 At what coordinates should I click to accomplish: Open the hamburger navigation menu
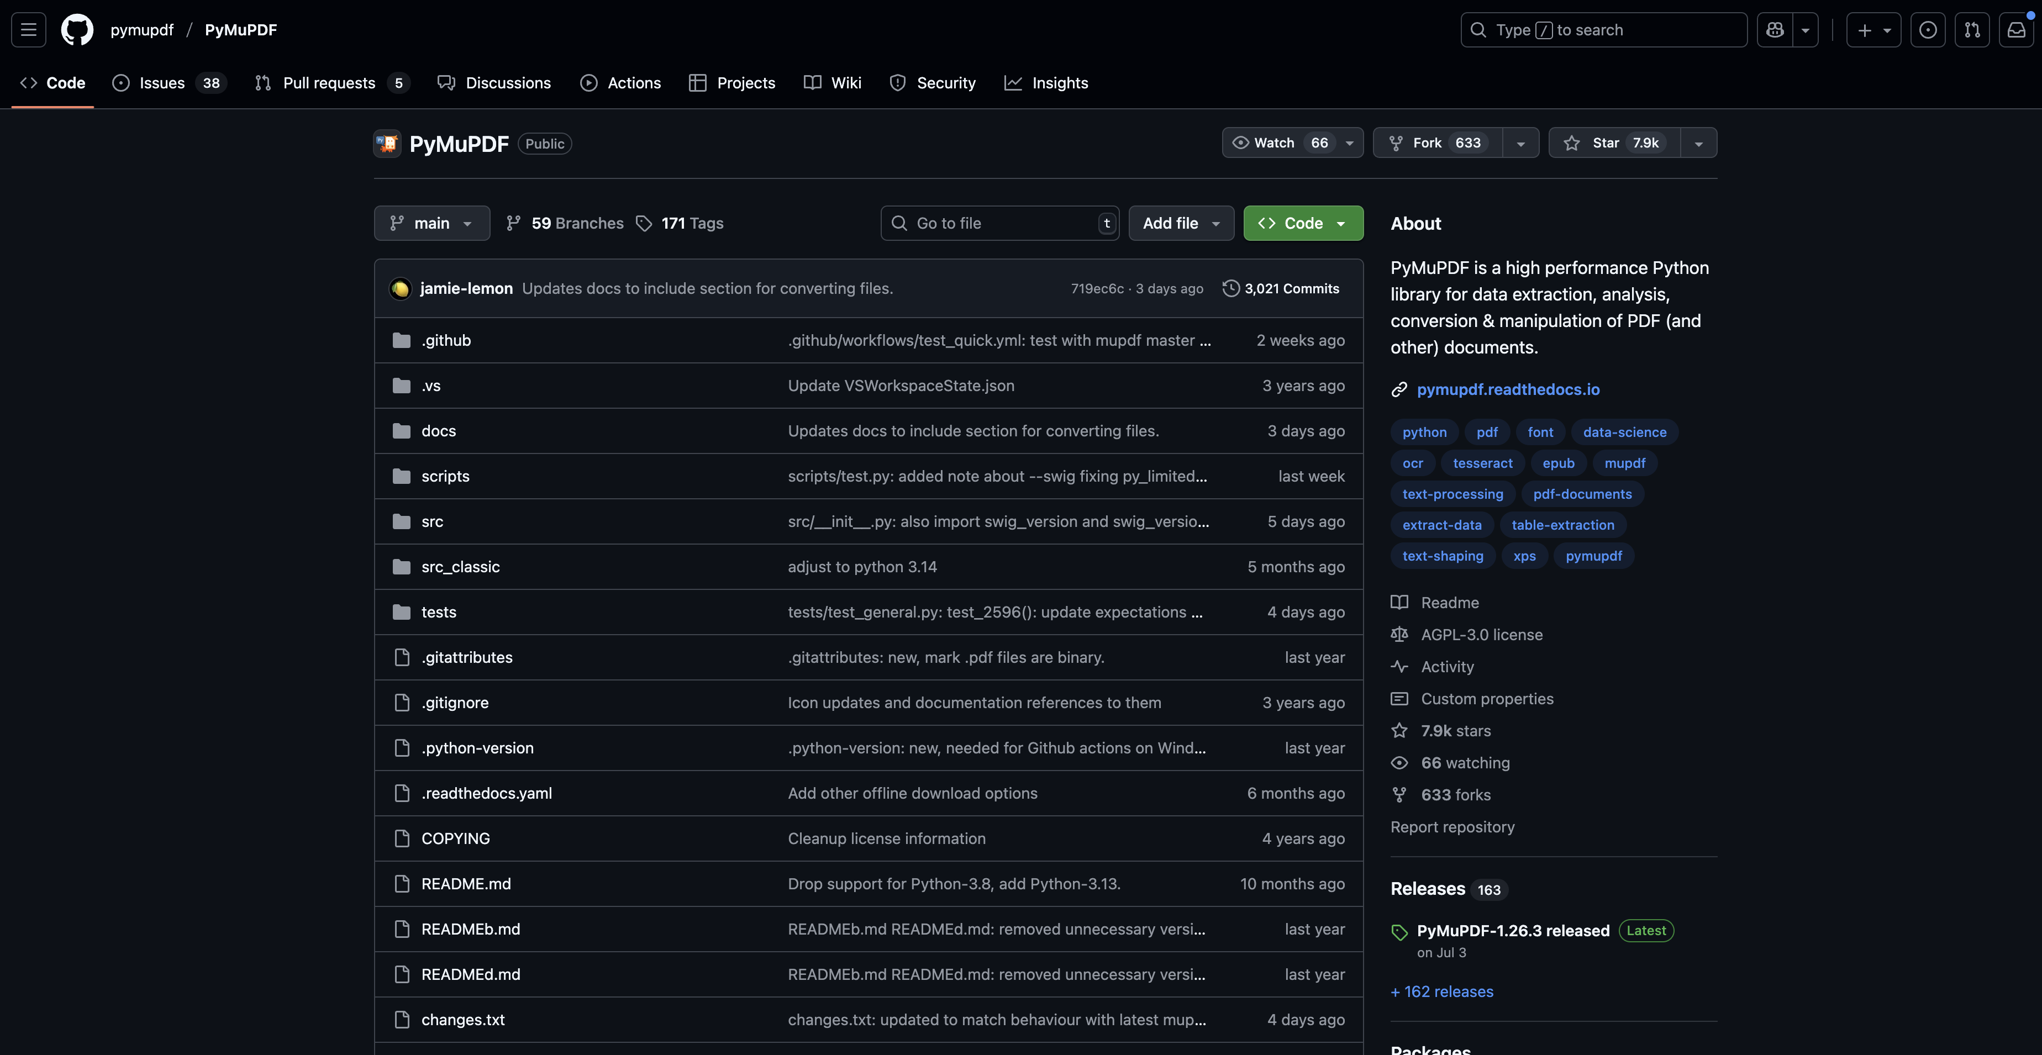click(x=29, y=30)
